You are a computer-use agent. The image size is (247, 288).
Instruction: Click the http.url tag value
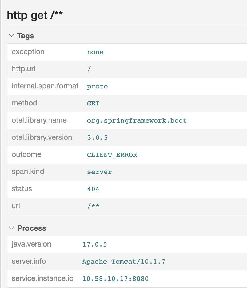89,69
